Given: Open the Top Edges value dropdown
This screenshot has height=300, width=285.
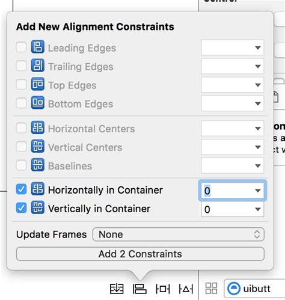Looking at the screenshot, I should click(258, 85).
